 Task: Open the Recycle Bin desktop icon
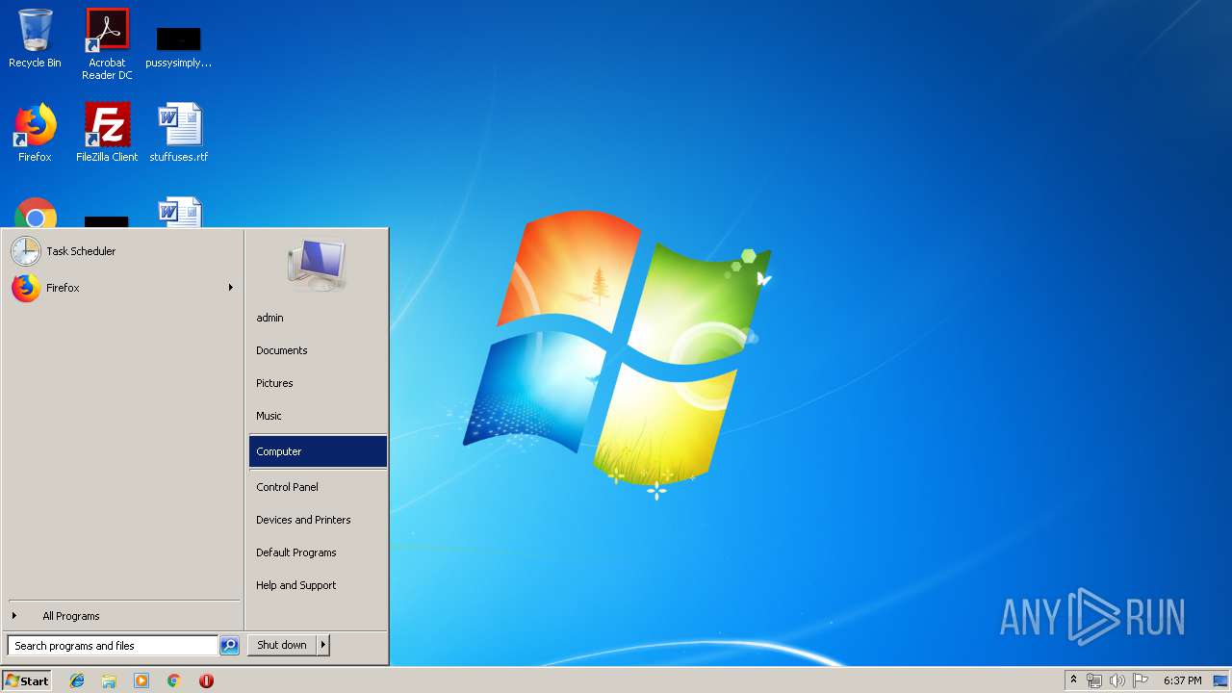[35, 38]
